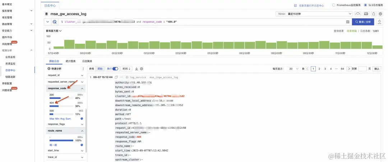The height and width of the screenshot is (162, 388).
Task: Open business monitoring in sidebar
Action: (10, 57)
